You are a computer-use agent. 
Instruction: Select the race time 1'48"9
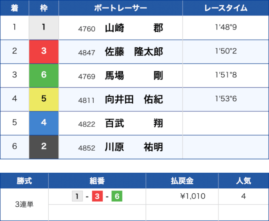click(x=226, y=27)
